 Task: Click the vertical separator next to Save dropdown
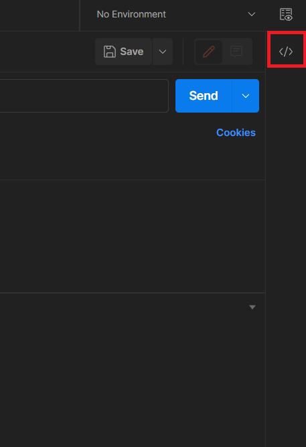tap(183, 52)
